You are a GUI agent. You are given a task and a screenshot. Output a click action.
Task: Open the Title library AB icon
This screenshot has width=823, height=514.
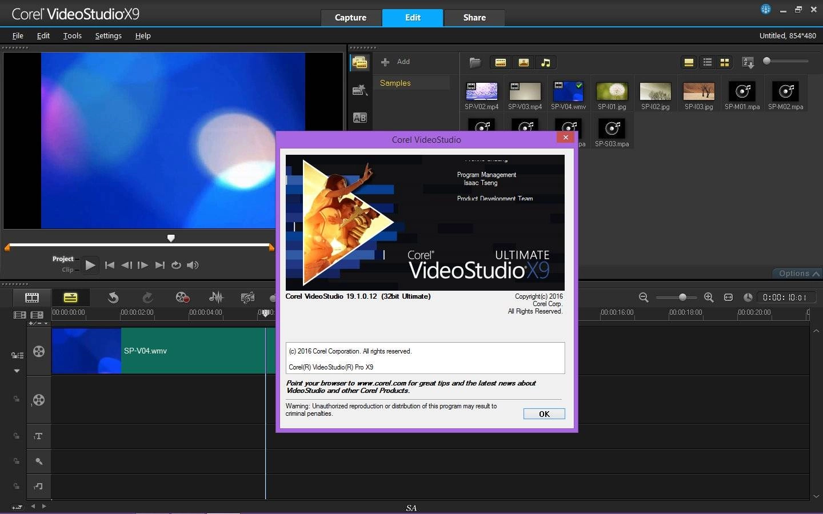[360, 118]
